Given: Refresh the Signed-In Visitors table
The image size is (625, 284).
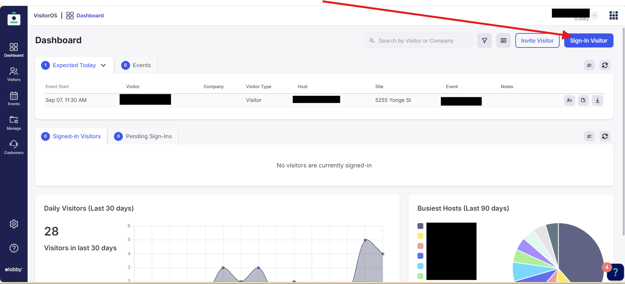Looking at the screenshot, I should (605, 136).
